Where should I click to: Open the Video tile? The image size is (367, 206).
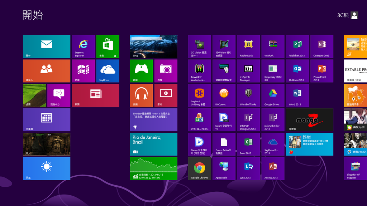[166, 95]
